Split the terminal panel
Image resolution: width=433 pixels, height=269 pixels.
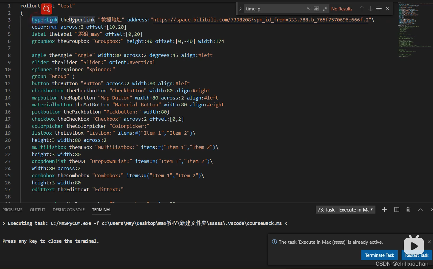(397, 210)
